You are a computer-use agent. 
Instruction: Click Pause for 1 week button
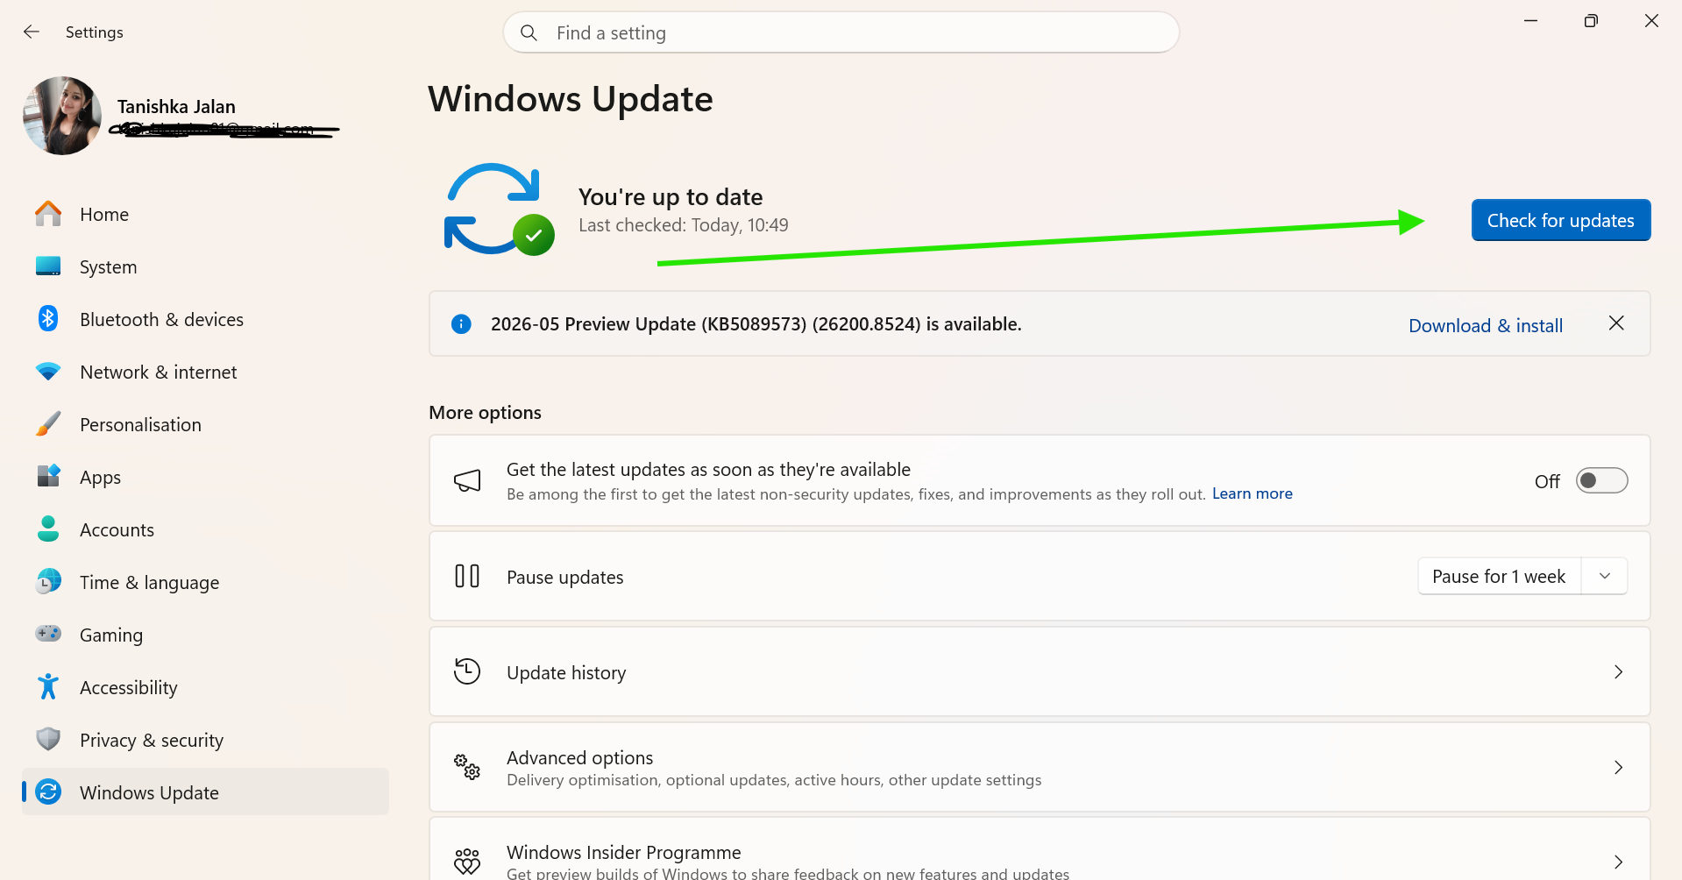(1499, 576)
